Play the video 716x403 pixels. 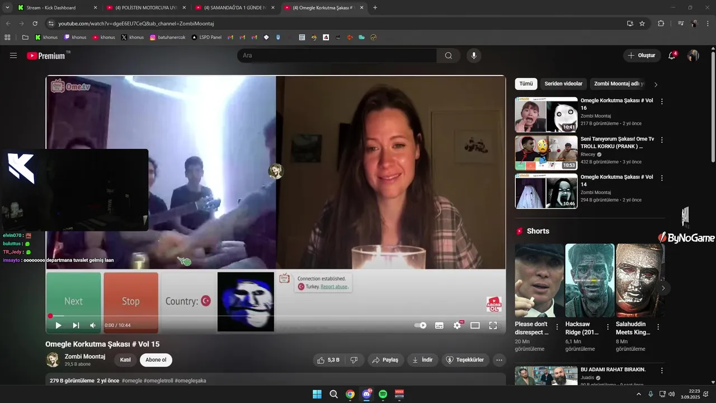(58, 325)
